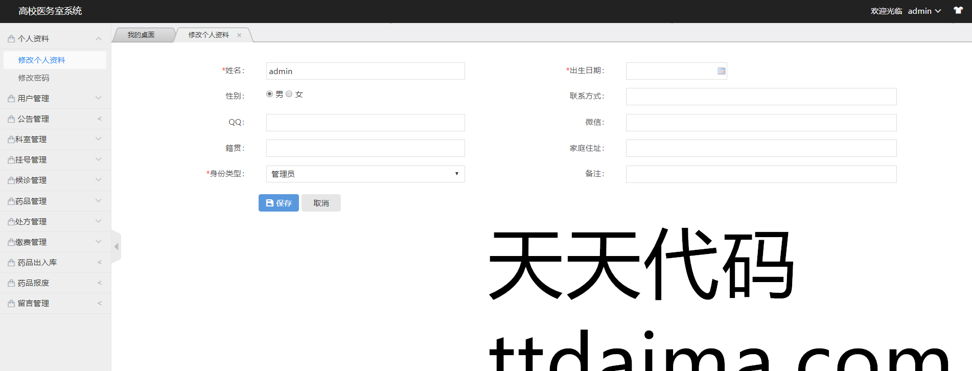
Task: Click the 取消 button
Action: point(321,203)
